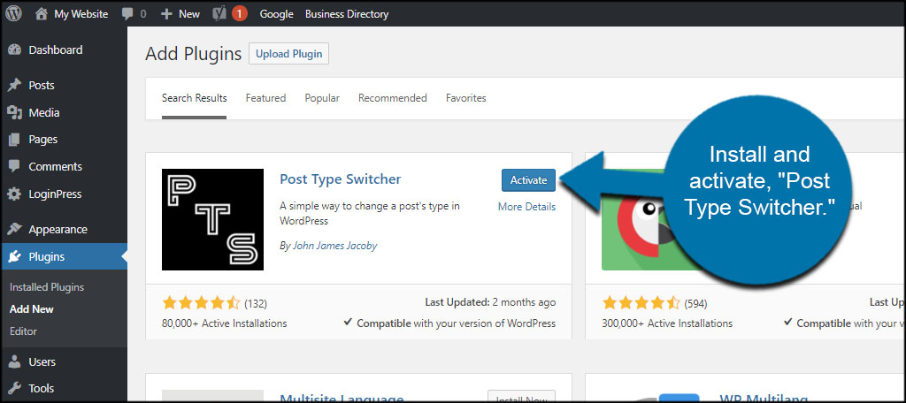Click the 300,000+ Active Installations text
This screenshot has height=403, width=906.
667,323
